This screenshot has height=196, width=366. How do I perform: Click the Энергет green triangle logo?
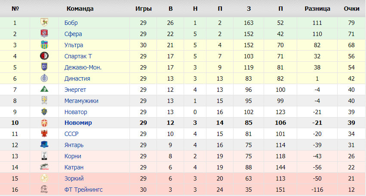pos(44,90)
